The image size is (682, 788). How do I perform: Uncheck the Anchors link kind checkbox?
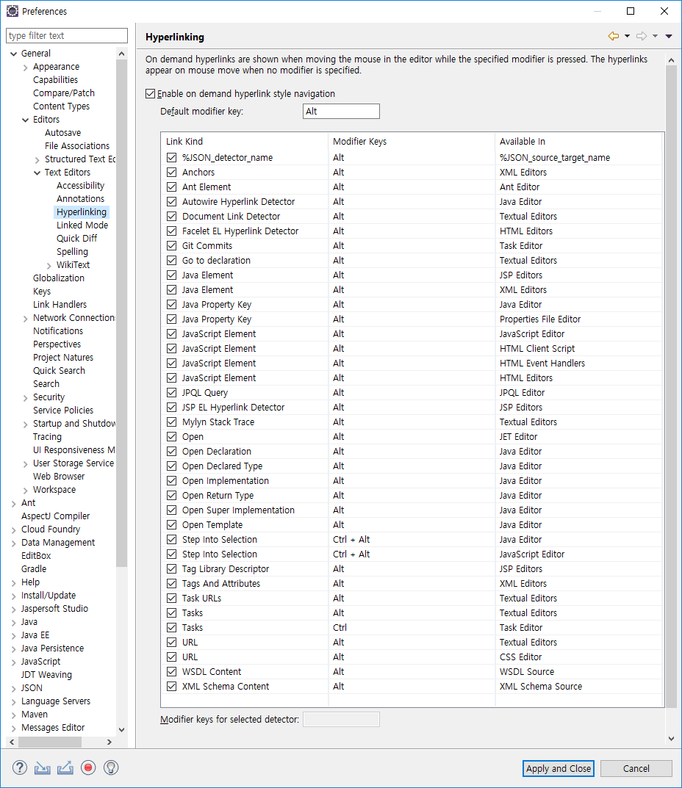click(x=171, y=173)
